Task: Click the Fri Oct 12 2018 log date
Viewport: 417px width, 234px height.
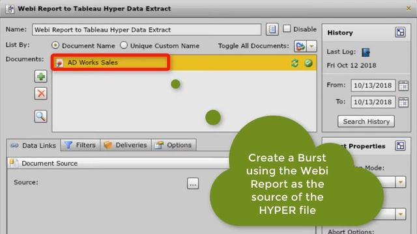Action: pos(351,66)
